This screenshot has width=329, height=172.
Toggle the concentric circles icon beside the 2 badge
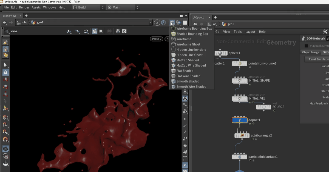tap(163, 23)
